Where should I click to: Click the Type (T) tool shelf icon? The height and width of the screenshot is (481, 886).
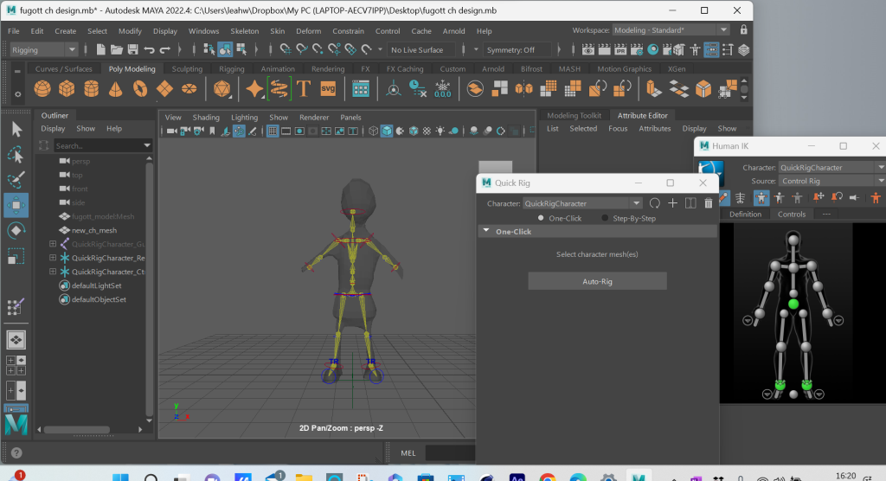(x=304, y=89)
